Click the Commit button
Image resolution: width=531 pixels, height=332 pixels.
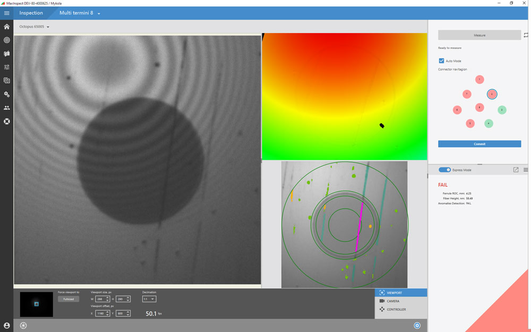pos(479,143)
